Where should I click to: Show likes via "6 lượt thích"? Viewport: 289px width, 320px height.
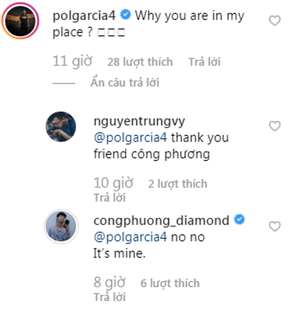pos(170,283)
